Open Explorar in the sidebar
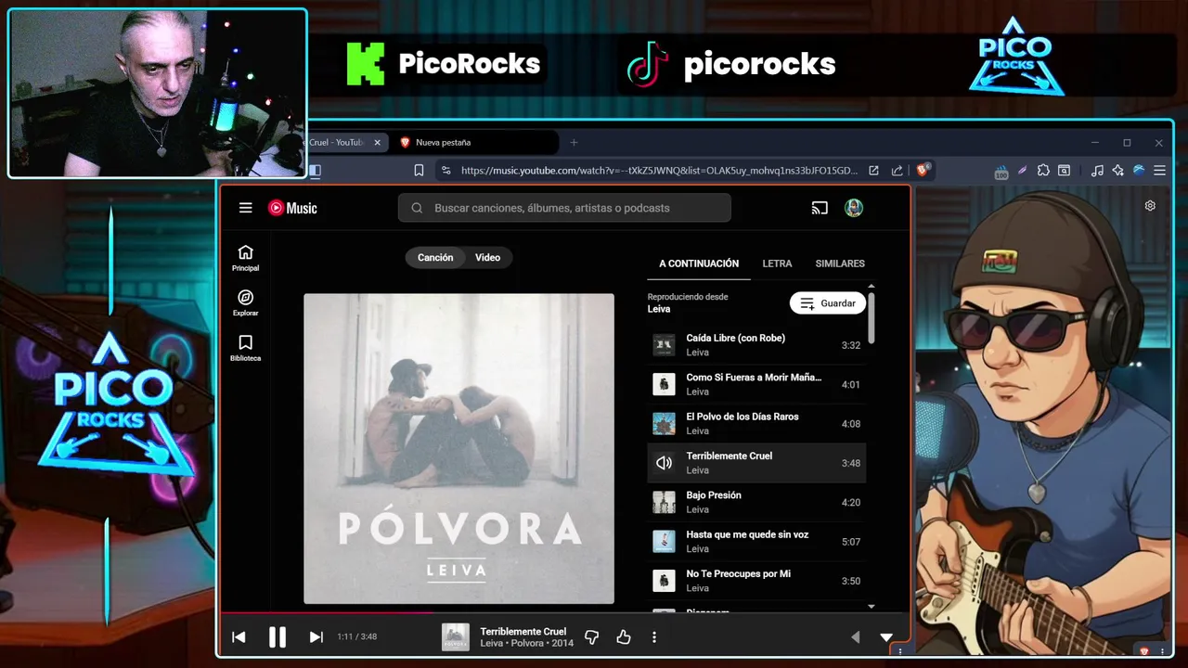This screenshot has width=1188, height=668. click(245, 303)
